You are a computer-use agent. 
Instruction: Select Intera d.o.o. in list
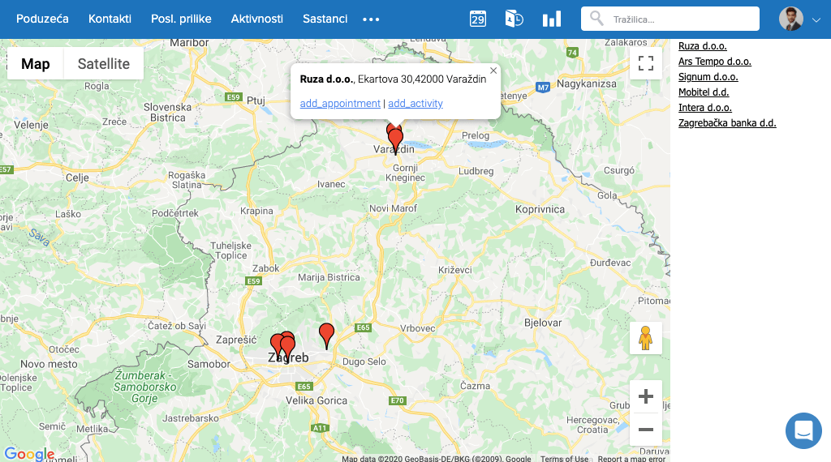(705, 108)
